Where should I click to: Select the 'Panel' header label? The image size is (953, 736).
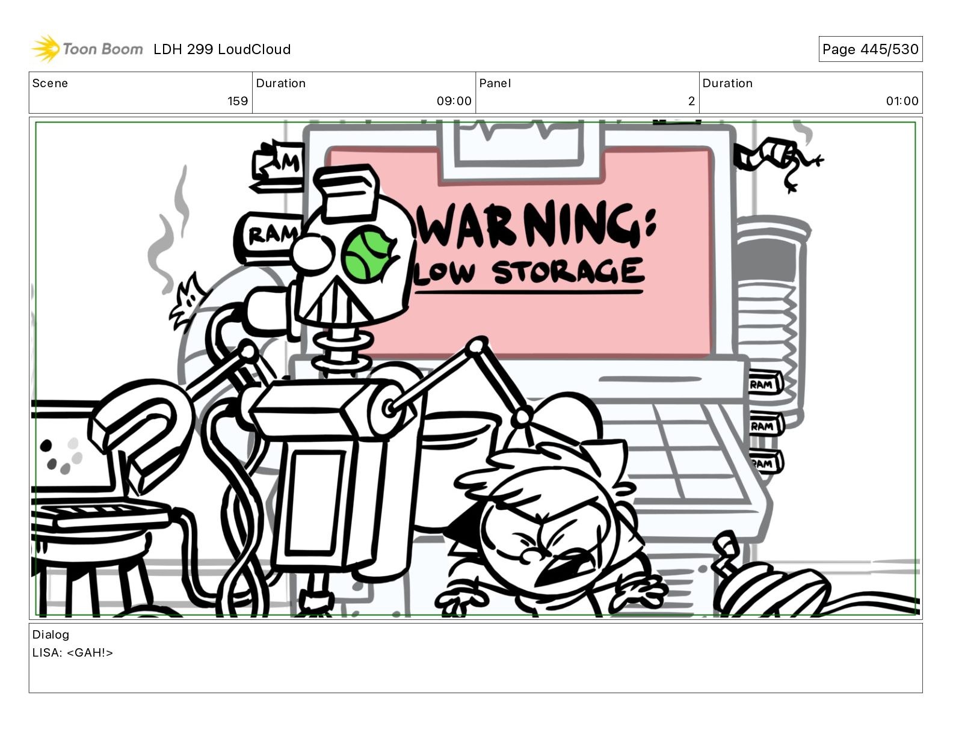click(x=495, y=83)
